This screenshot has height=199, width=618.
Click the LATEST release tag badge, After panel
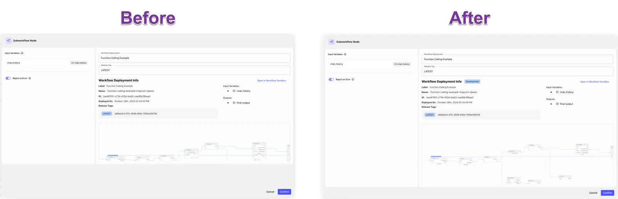click(x=430, y=115)
